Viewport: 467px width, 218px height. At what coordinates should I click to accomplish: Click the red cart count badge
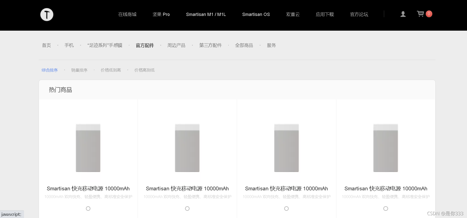(x=429, y=14)
